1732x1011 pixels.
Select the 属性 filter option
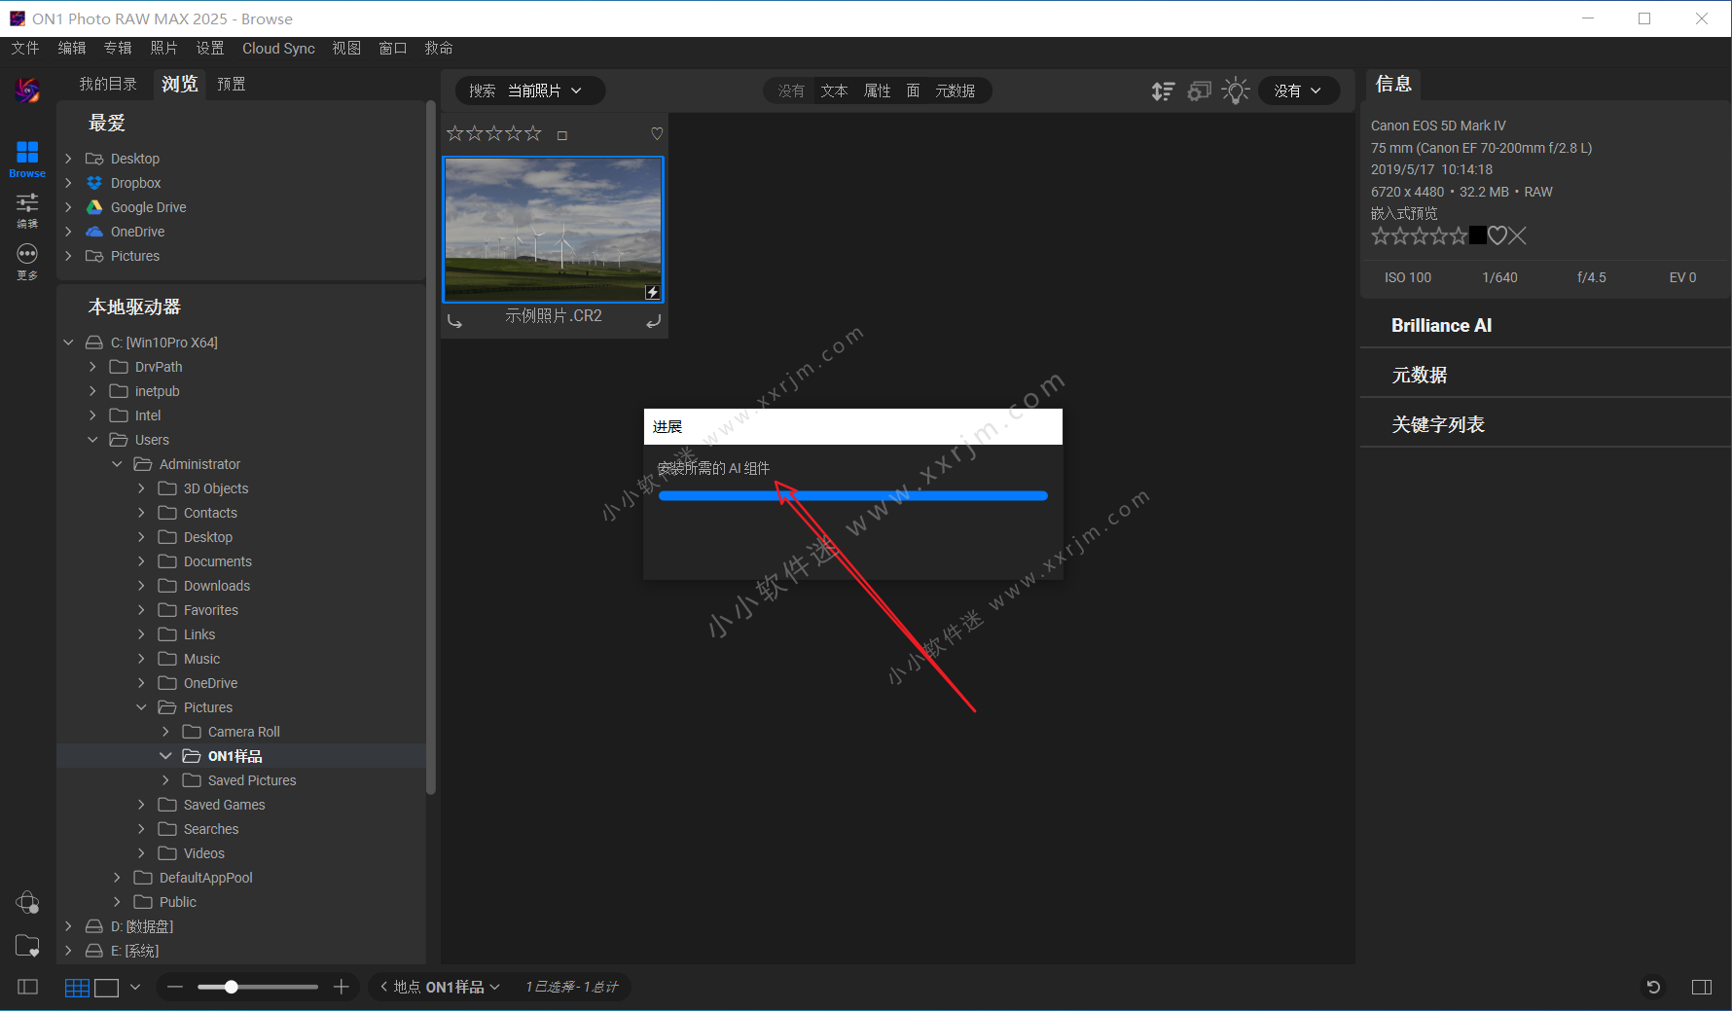point(878,90)
